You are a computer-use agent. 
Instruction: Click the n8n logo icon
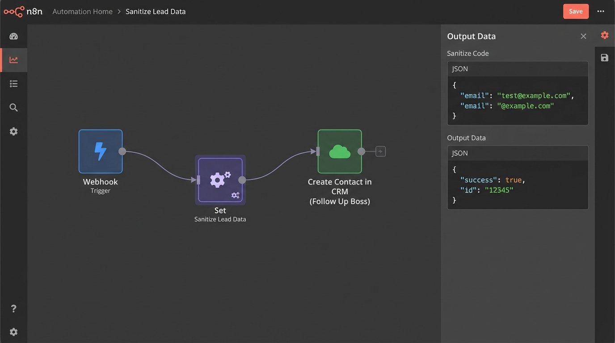(x=13, y=12)
